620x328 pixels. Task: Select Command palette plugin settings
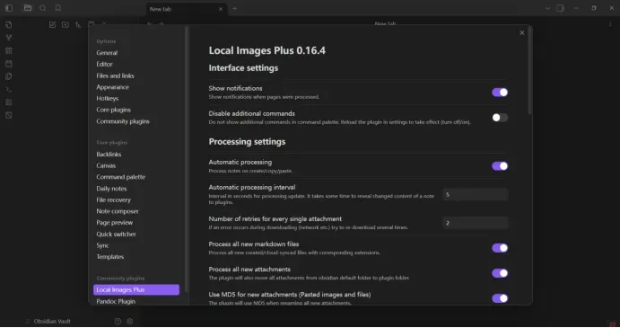120,177
